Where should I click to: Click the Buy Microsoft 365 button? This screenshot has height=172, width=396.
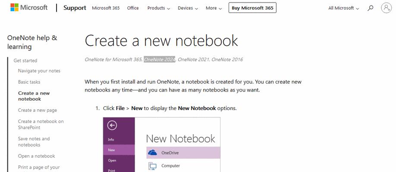[252, 8]
